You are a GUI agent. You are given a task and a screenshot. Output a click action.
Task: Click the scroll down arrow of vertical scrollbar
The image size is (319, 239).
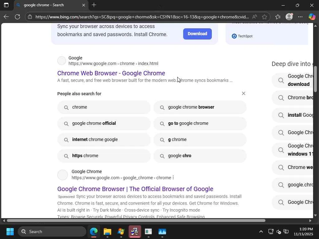coord(315,215)
